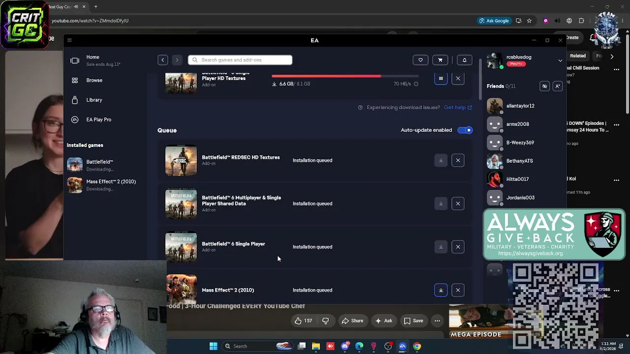Click the Windows taskbar Search box
The width and height of the screenshot is (630, 354).
coord(258,346)
